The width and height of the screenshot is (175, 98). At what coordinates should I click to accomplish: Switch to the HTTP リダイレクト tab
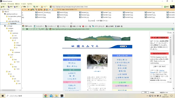(98, 26)
